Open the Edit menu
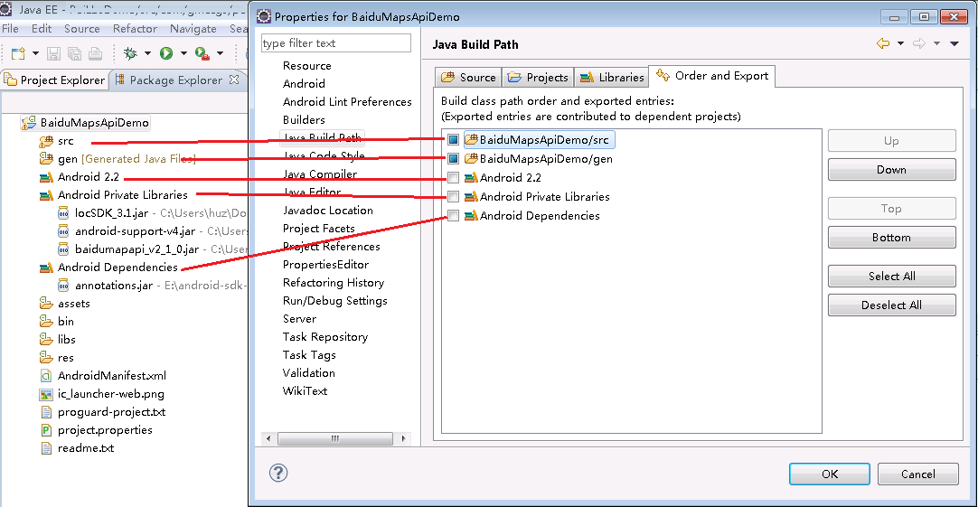 click(42, 29)
